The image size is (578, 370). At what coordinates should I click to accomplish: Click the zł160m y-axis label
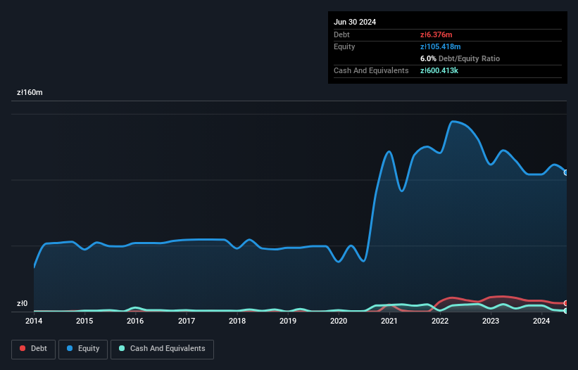point(30,92)
